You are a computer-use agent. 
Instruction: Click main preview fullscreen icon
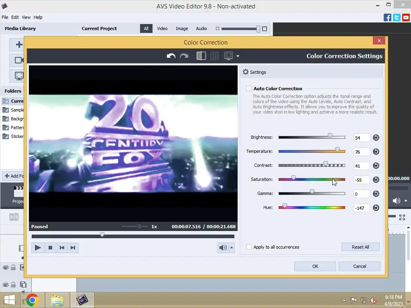(402, 217)
